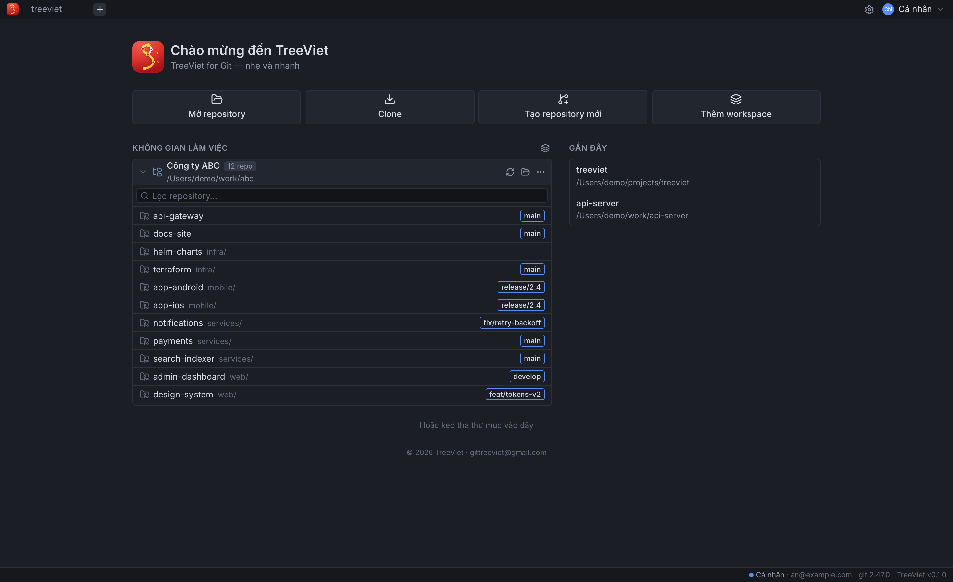Click the fix/retry-backoff branch badge
This screenshot has height=582, width=953.
click(512, 323)
